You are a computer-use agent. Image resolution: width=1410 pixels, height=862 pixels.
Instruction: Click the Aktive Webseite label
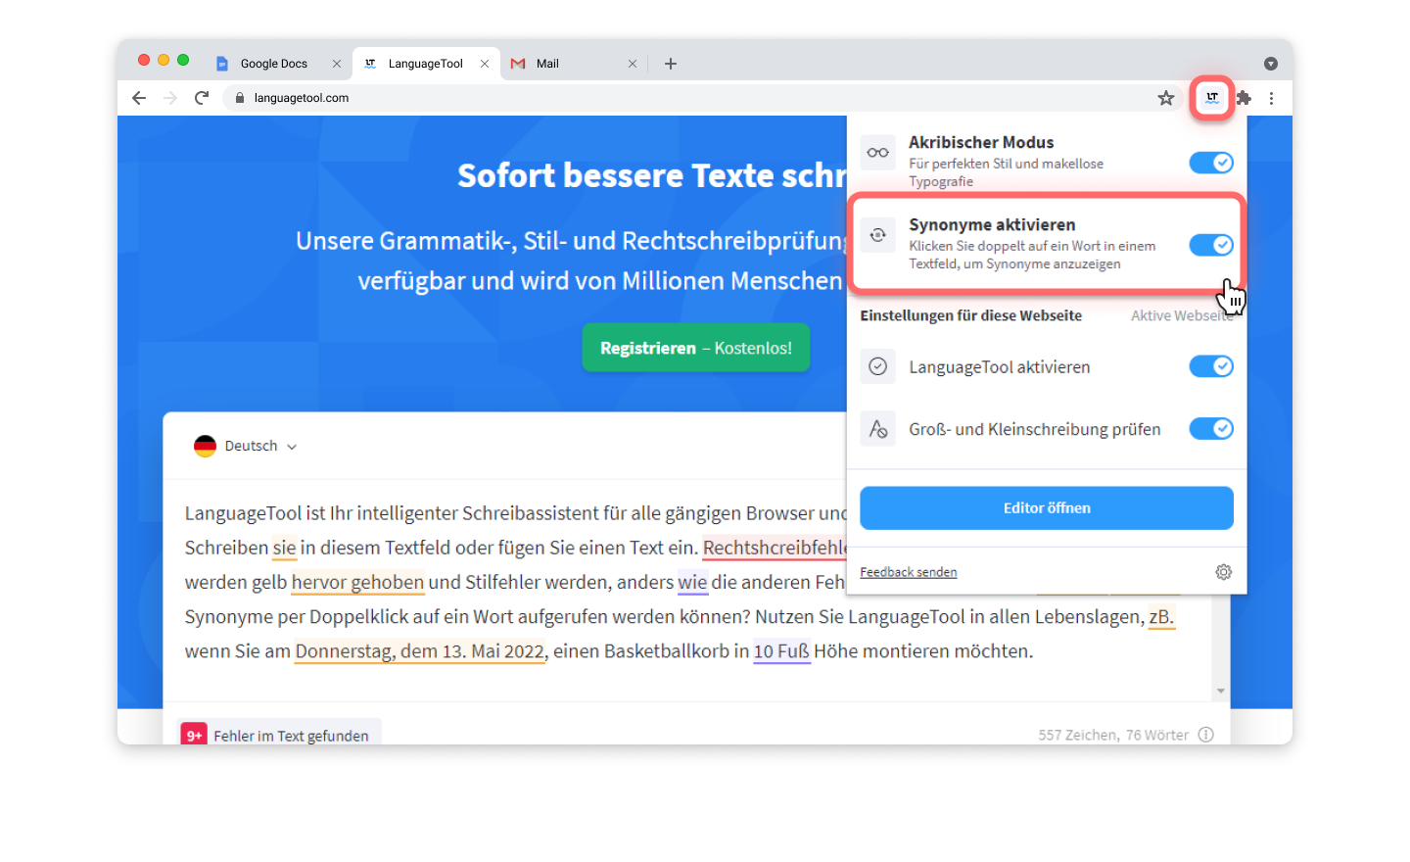1182,315
